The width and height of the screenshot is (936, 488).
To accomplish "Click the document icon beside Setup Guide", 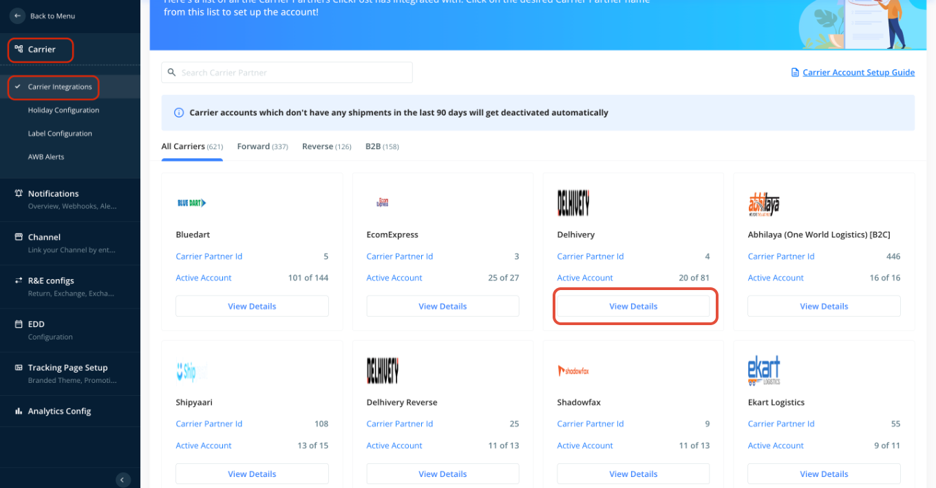I will (x=796, y=72).
